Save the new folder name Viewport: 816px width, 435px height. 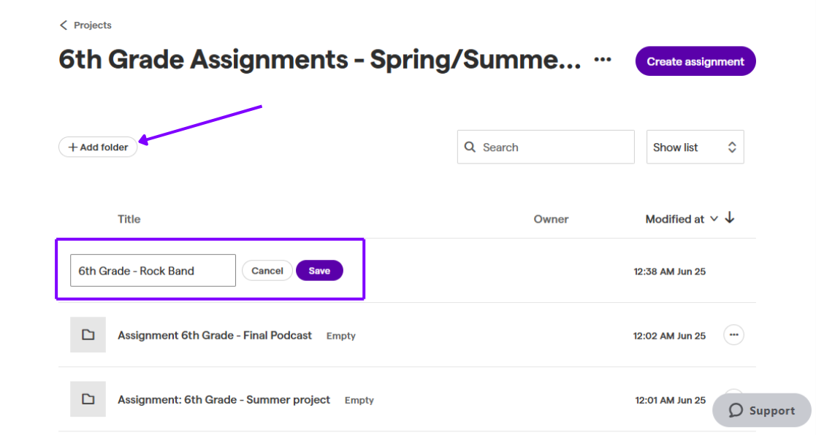click(x=319, y=271)
